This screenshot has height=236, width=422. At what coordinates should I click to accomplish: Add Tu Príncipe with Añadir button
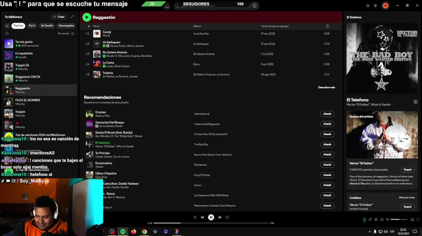pos(327,154)
